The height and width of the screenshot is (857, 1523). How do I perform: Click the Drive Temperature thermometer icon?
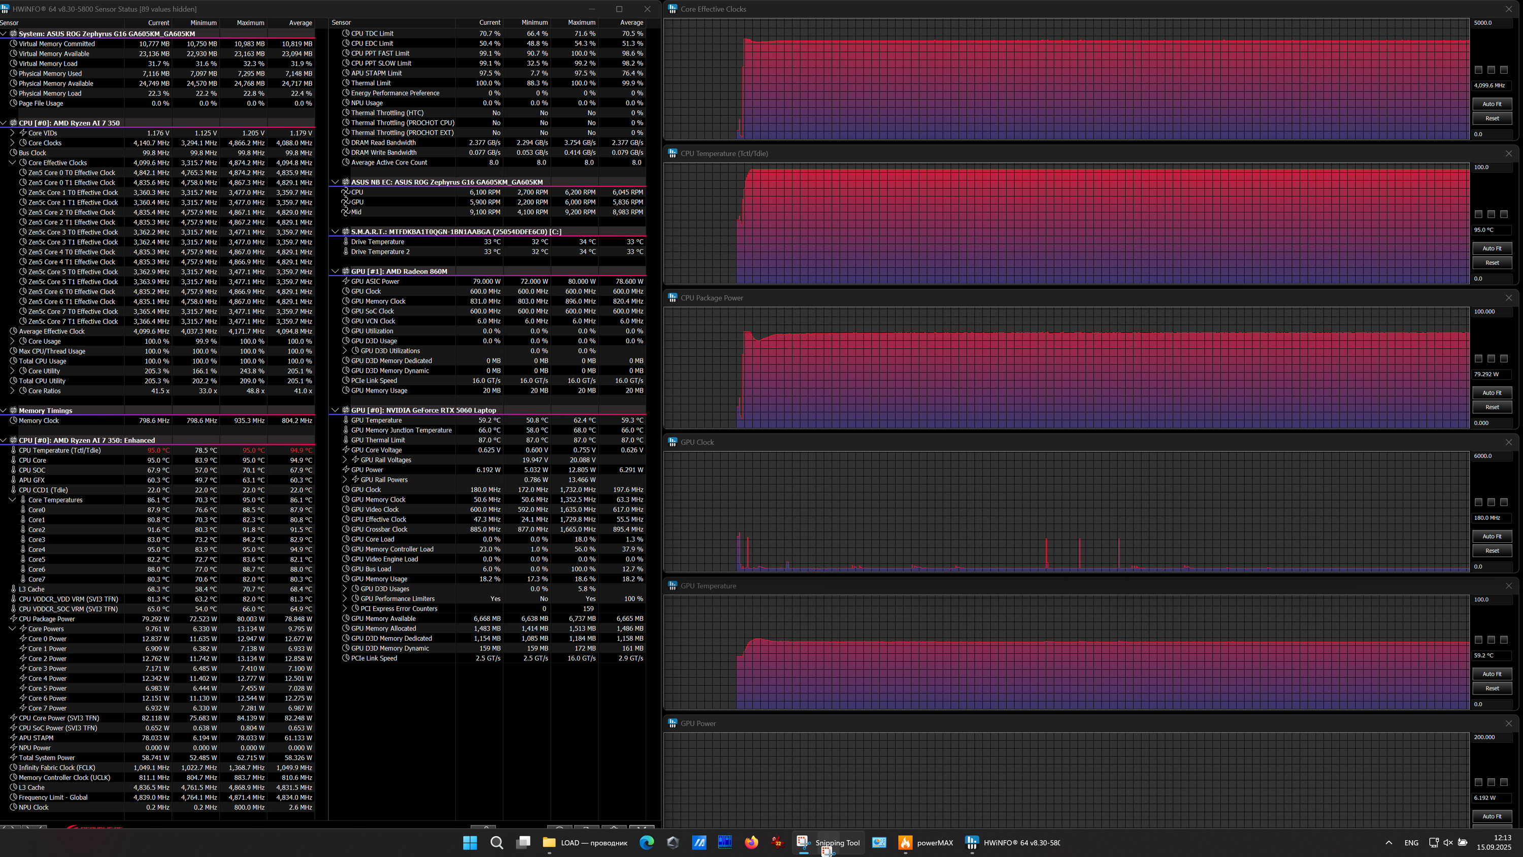click(346, 242)
